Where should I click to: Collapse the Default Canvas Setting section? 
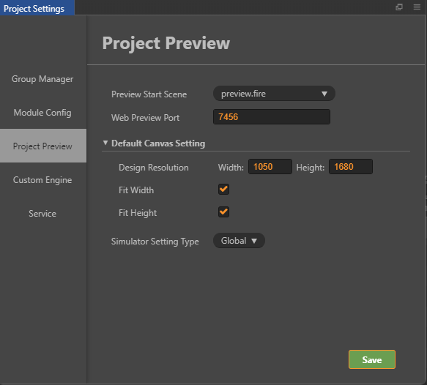click(x=105, y=143)
